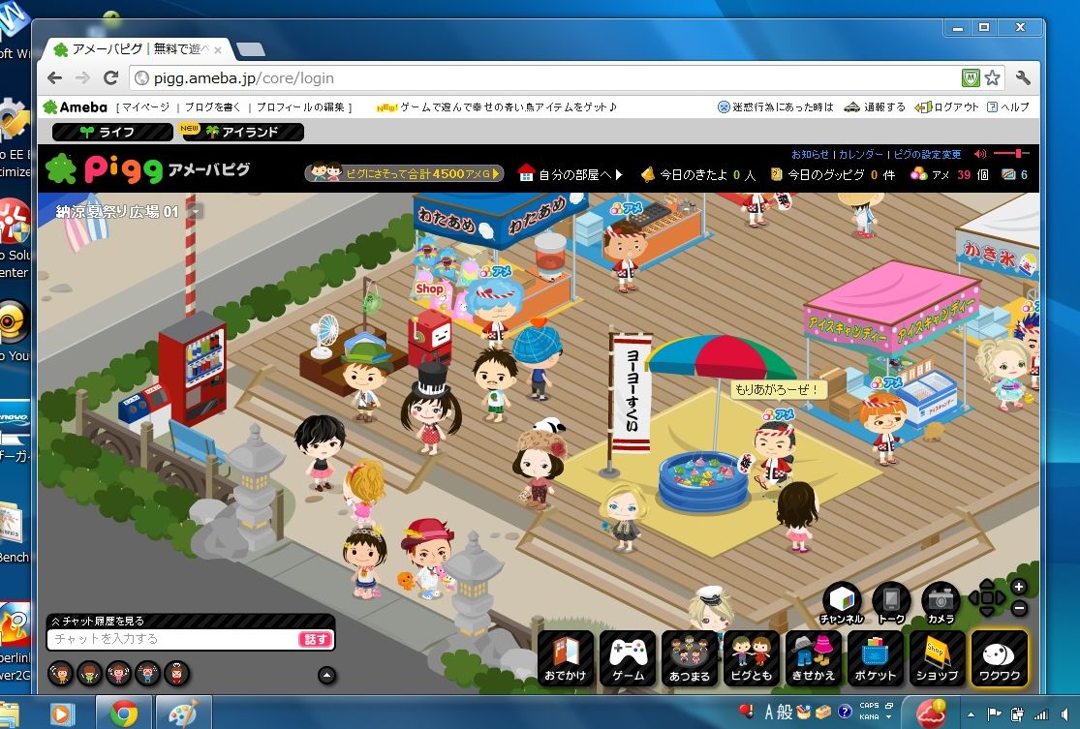This screenshot has height=729, width=1080.
Task: Open a new browser tab
Action: click(250, 49)
